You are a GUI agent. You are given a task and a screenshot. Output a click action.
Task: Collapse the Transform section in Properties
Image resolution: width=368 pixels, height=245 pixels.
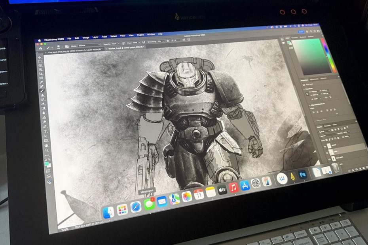coord(304,89)
